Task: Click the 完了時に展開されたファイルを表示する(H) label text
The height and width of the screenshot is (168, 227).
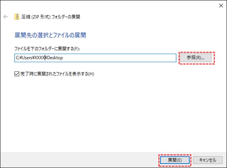Action: (57, 74)
